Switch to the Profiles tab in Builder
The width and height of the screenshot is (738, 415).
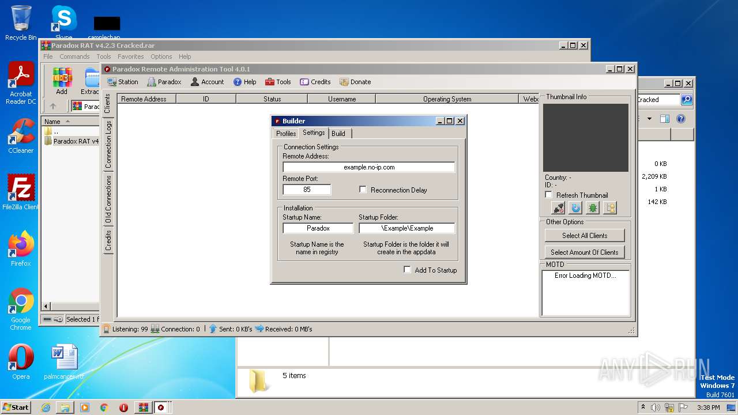286,133
